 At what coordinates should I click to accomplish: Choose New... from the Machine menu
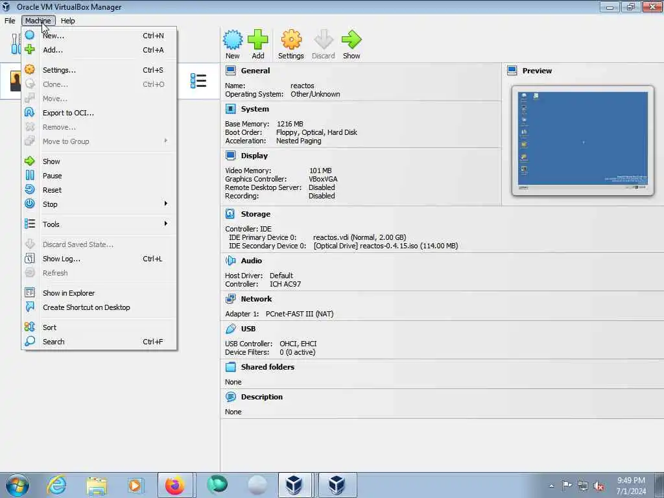pyautogui.click(x=99, y=36)
